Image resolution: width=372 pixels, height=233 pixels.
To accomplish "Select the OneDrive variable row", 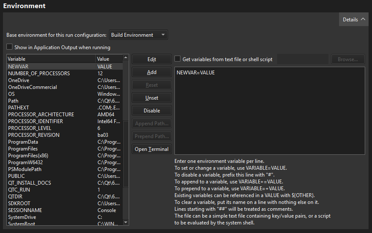I will coord(65,80).
